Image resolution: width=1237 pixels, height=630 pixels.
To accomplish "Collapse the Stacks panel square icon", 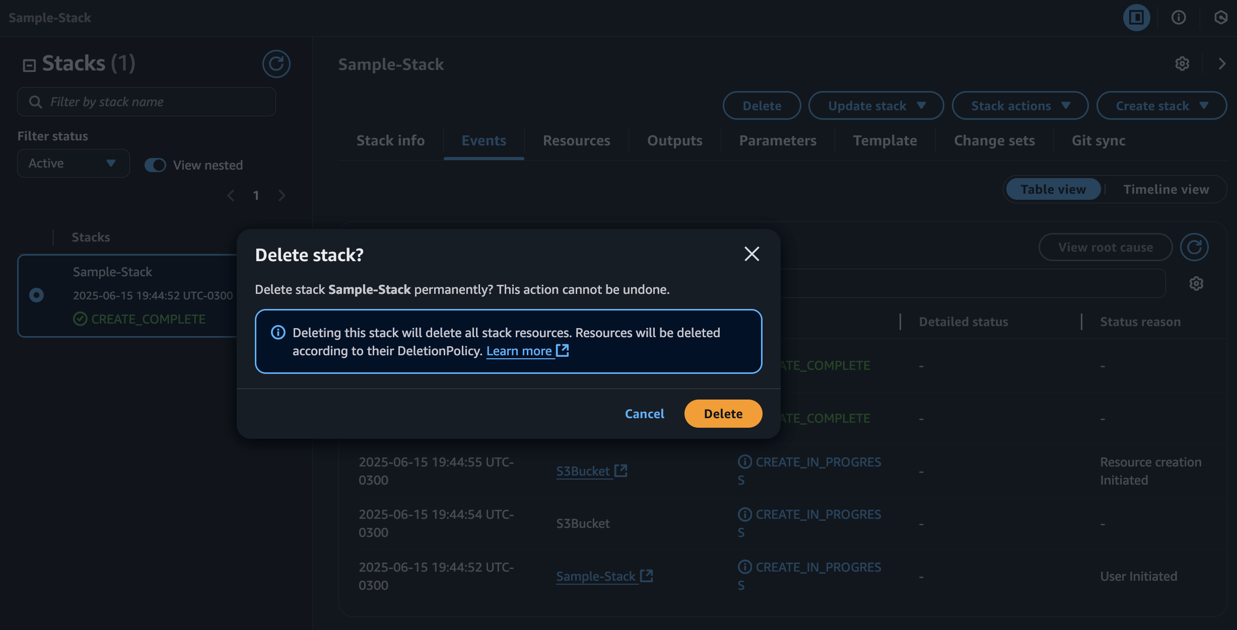I will tap(29, 65).
